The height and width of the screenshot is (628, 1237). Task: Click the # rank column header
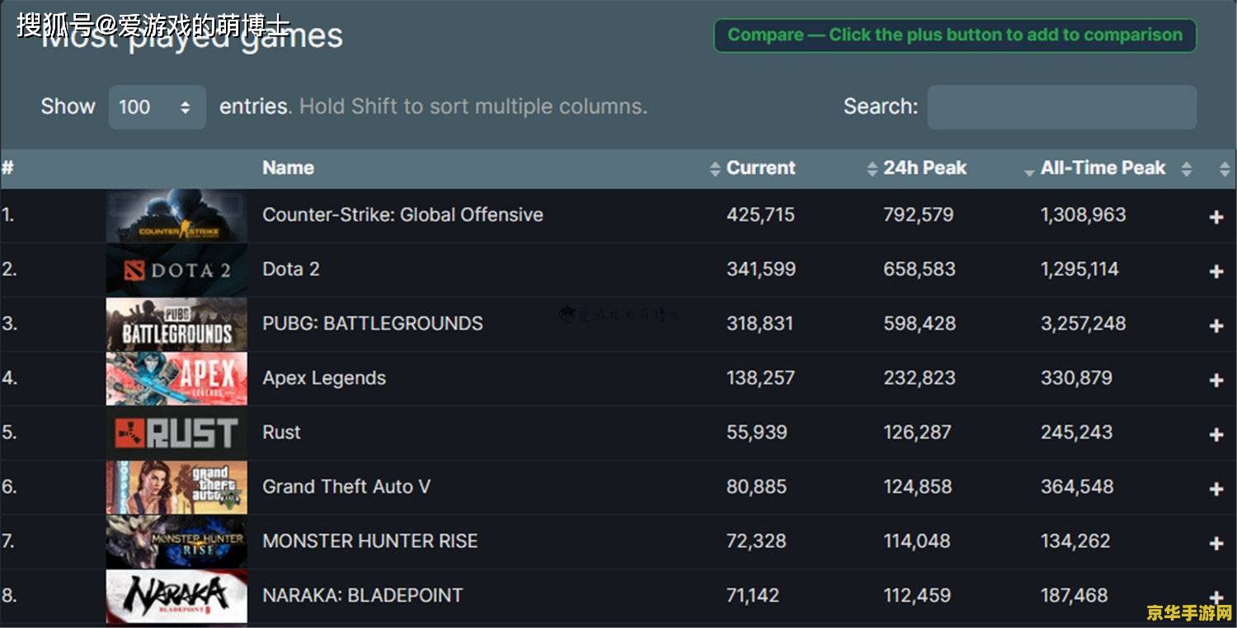(8, 168)
